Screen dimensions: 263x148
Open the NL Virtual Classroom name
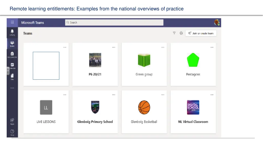coord(193,122)
